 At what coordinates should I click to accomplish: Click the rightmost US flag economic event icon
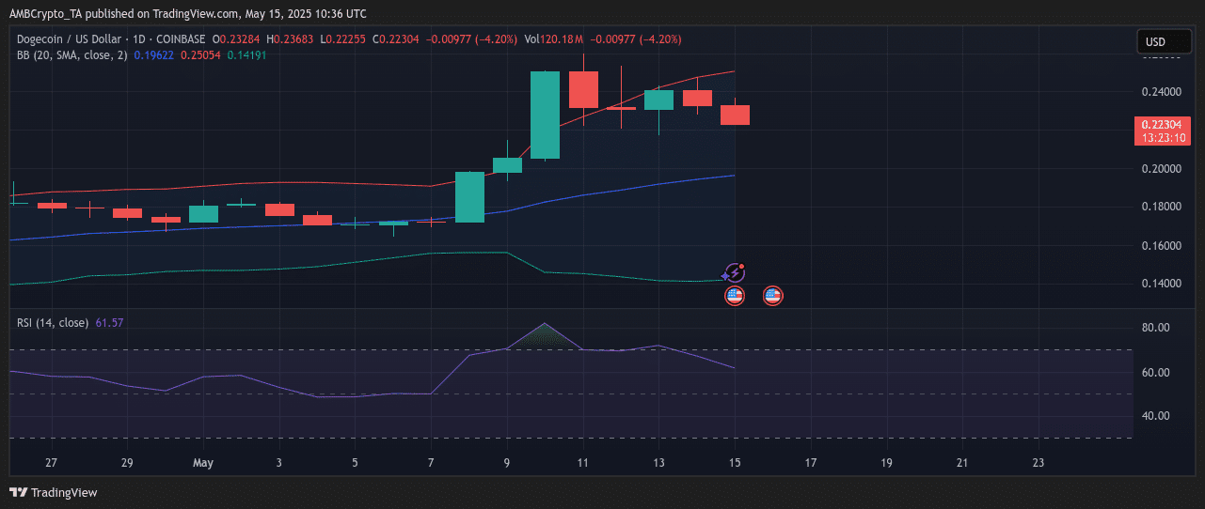pyautogui.click(x=773, y=296)
